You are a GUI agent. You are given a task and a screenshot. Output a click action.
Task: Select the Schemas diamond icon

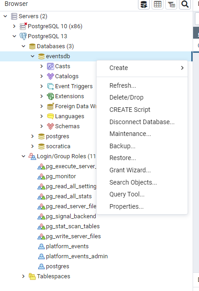(x=50, y=126)
